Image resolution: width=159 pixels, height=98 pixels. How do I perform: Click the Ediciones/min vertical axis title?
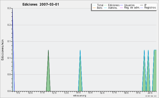(2, 50)
